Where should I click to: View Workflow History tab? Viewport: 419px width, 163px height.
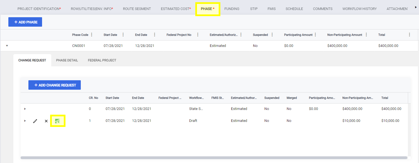tap(360, 9)
